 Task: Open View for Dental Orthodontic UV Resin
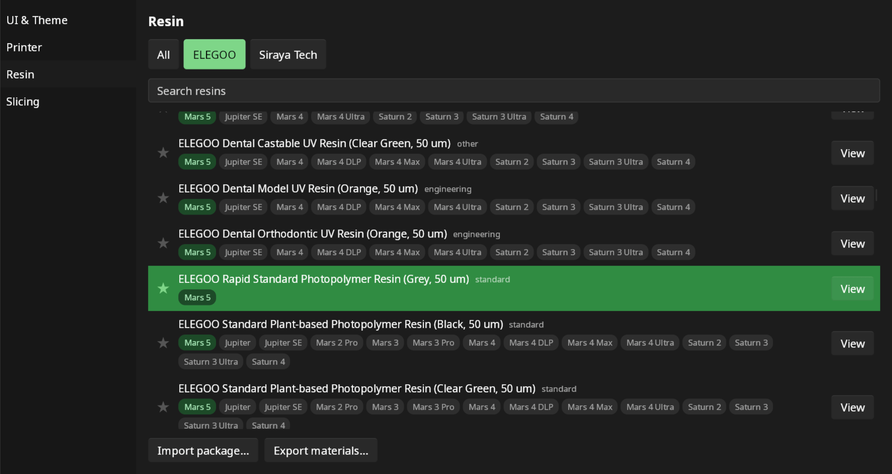[x=852, y=243]
